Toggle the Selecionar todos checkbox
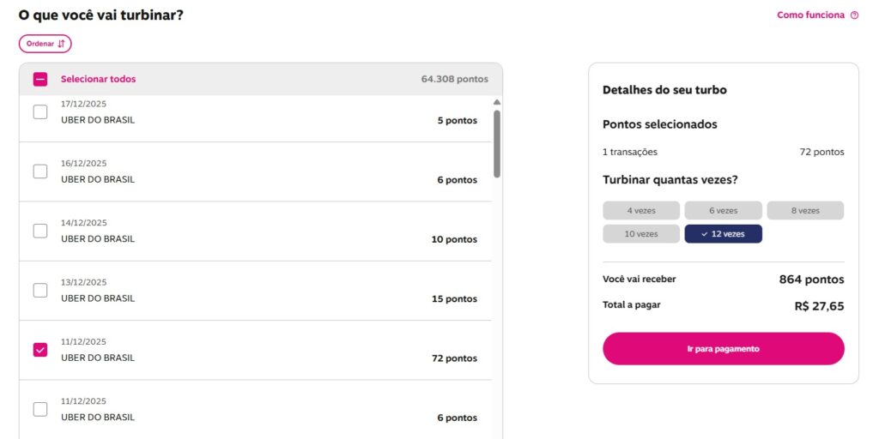Screen dimensions: 879x439 [40, 79]
